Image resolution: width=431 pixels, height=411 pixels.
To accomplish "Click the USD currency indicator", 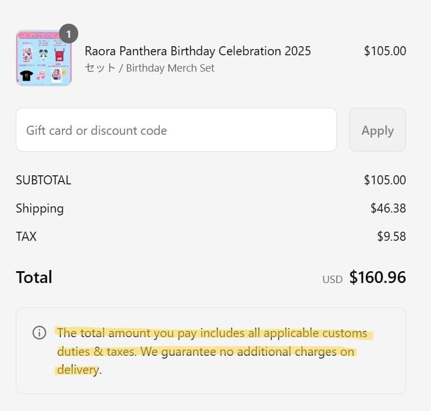I will 333,279.
